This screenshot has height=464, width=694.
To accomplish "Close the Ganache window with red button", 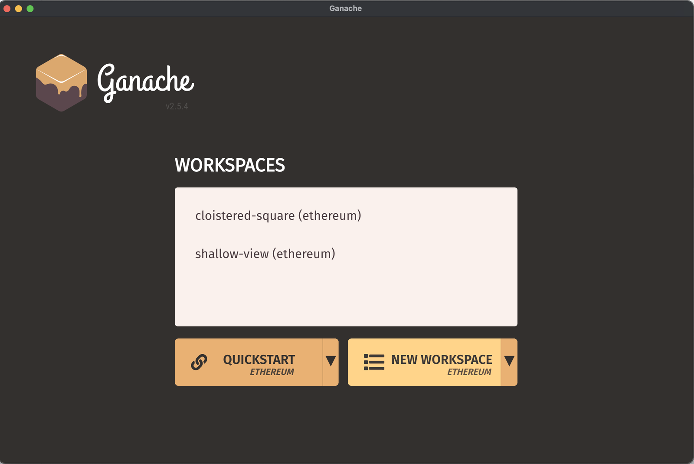I will click(x=7, y=9).
